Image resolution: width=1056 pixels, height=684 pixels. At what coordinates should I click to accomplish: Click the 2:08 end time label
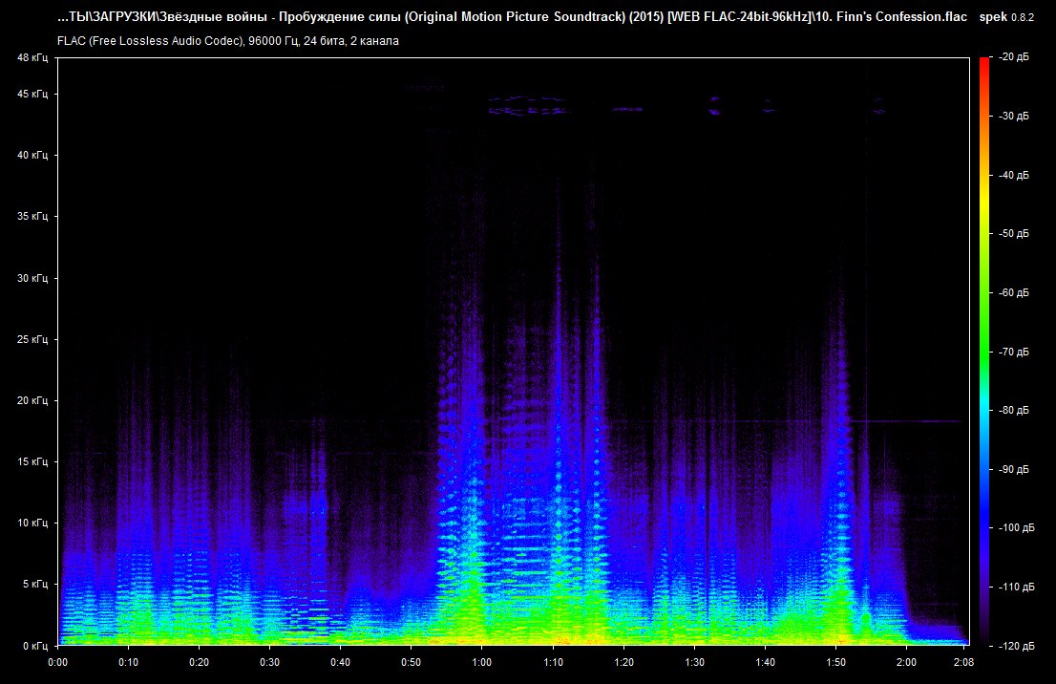pos(962,661)
